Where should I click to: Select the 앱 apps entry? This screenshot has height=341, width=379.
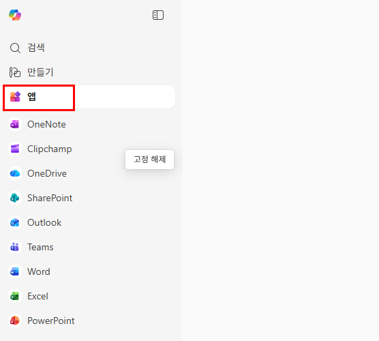(89, 97)
